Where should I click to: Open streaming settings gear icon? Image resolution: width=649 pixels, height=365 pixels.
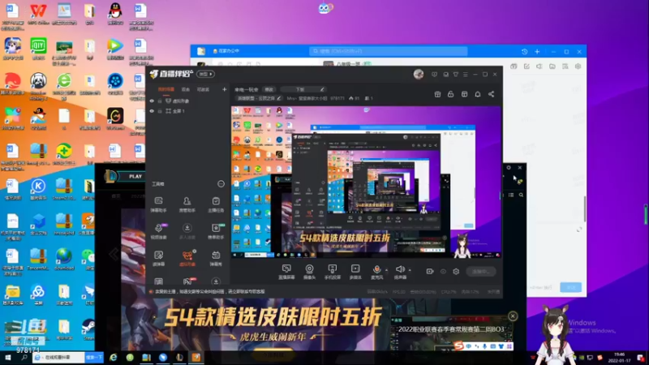(x=456, y=272)
